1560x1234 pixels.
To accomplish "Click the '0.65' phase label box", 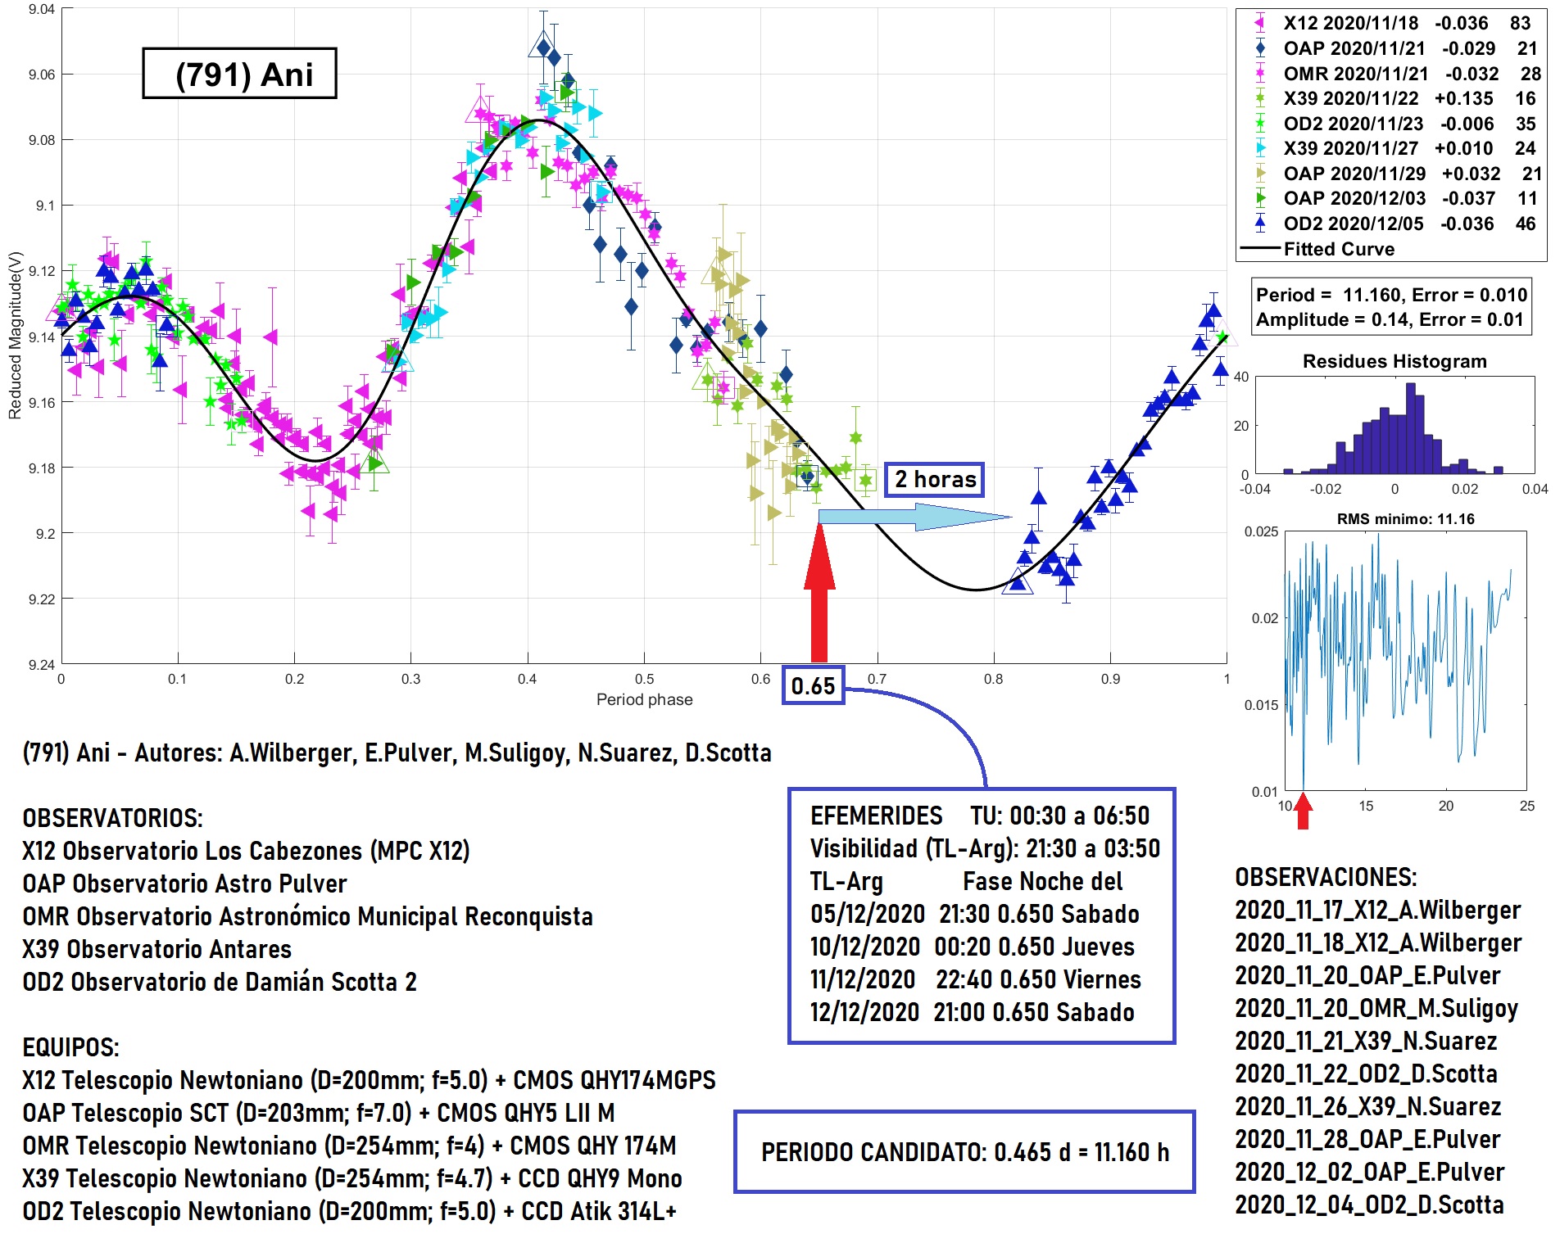I will point(813,685).
